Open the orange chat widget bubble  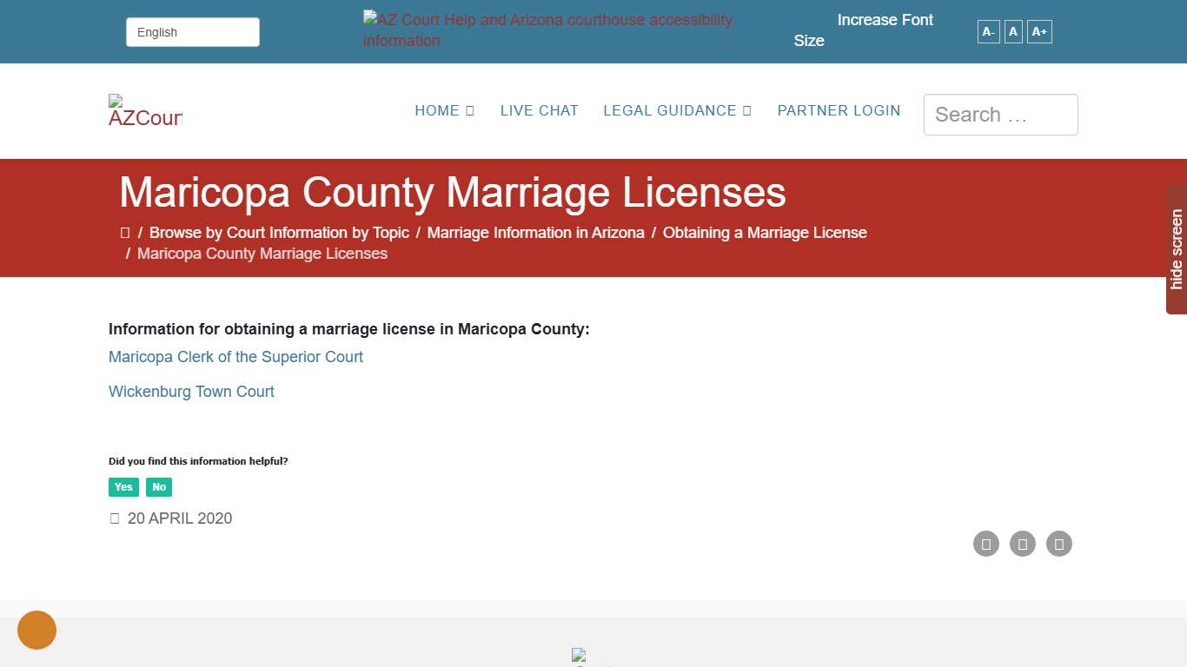36,630
